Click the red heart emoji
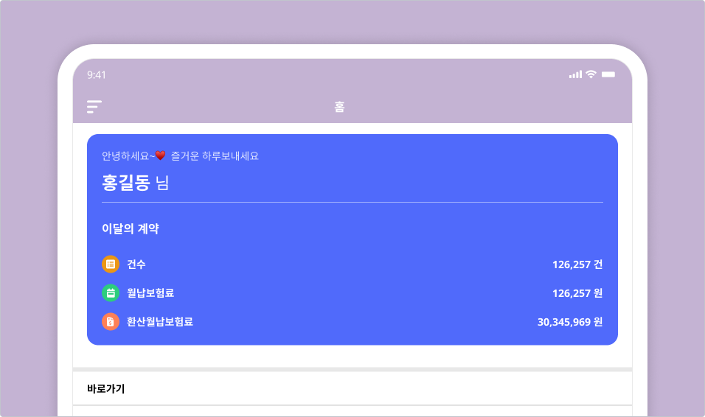This screenshot has width=705, height=417. pos(160,155)
